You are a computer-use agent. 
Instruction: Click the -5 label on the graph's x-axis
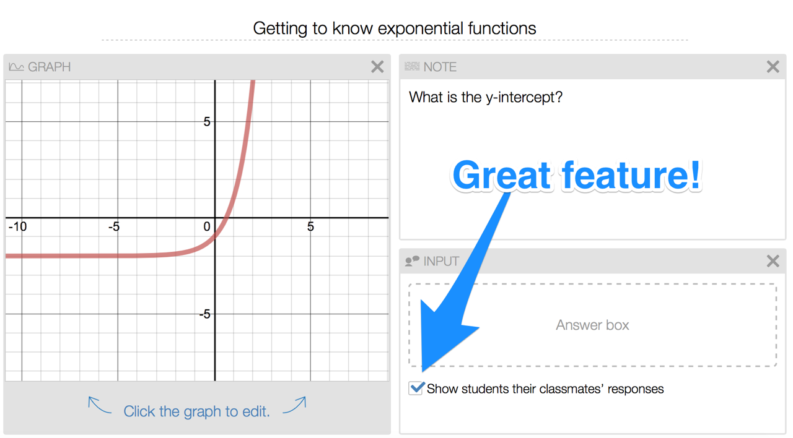[114, 227]
